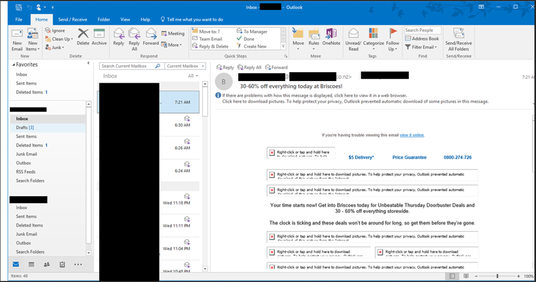The image size is (536, 282).
Task: Switch to People view in navigation bar
Action: (x=47, y=264)
